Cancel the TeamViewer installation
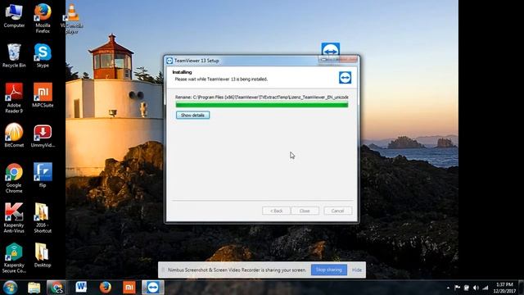 (x=337, y=211)
